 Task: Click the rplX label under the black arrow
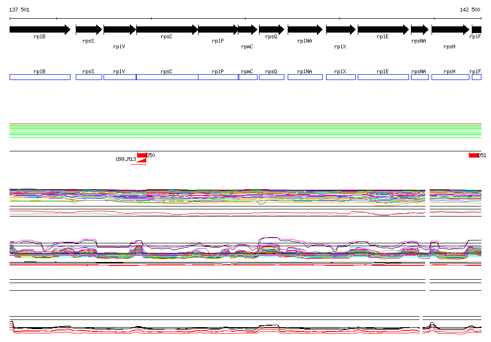click(x=340, y=46)
